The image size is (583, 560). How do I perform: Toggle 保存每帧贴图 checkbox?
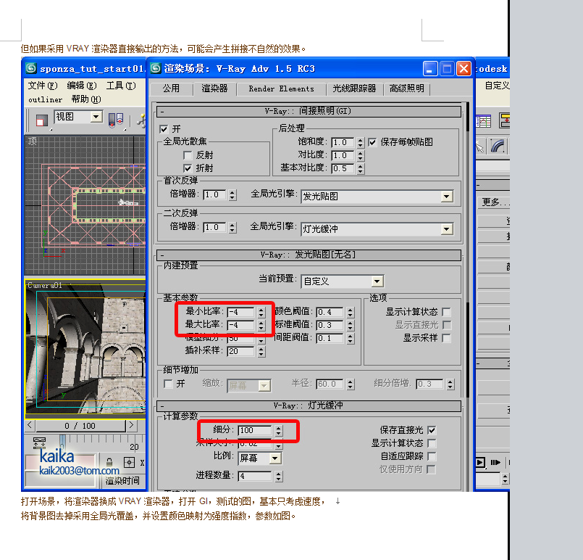[372, 142]
